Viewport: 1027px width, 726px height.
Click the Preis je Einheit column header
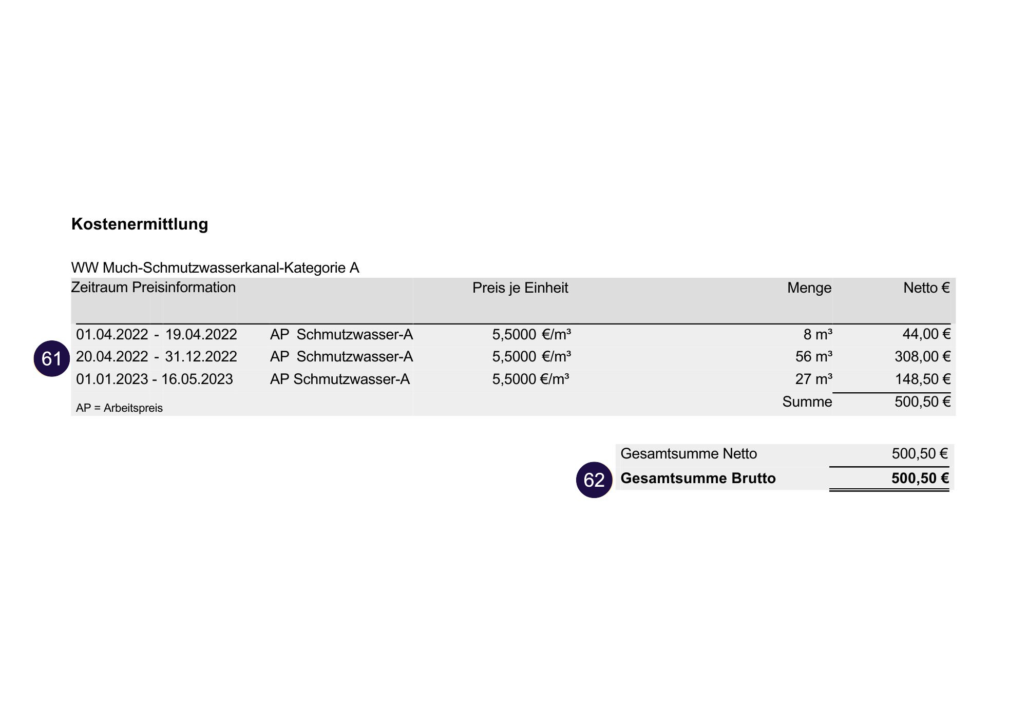tap(520, 288)
